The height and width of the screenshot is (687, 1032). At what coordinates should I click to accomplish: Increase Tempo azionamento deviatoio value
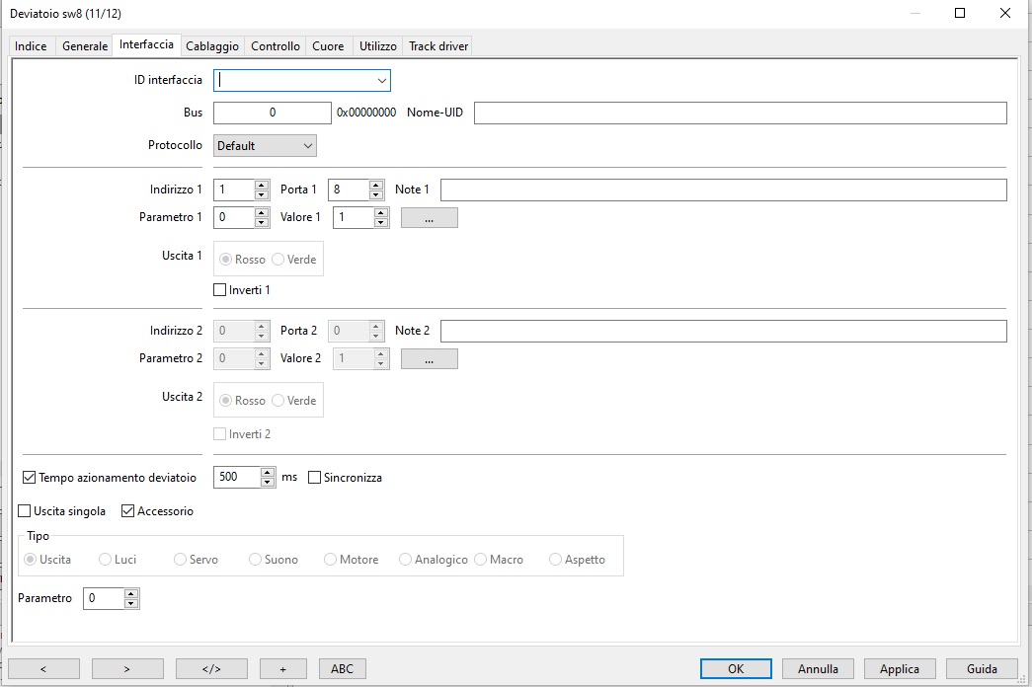(268, 473)
